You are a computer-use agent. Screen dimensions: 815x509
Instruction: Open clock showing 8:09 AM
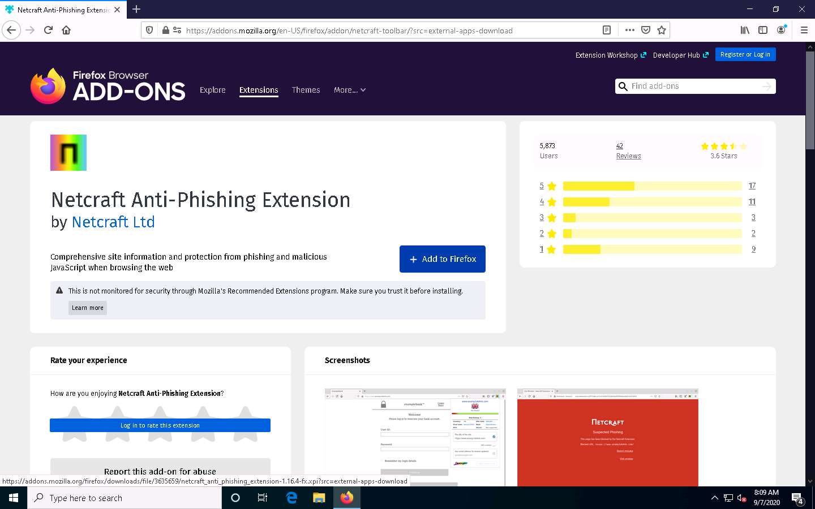[766, 498]
